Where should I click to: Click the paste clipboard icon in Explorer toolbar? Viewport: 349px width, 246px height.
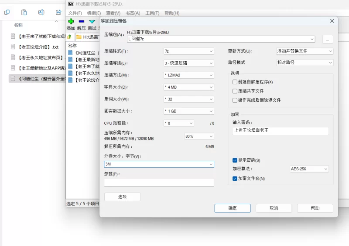pyautogui.click(x=24, y=12)
